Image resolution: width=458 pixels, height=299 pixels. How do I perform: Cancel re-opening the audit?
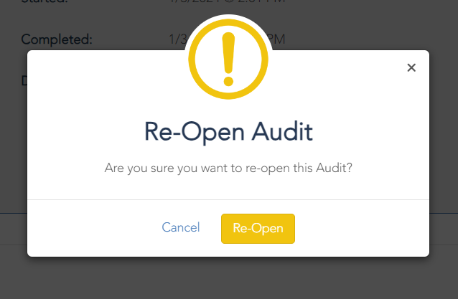tap(181, 227)
